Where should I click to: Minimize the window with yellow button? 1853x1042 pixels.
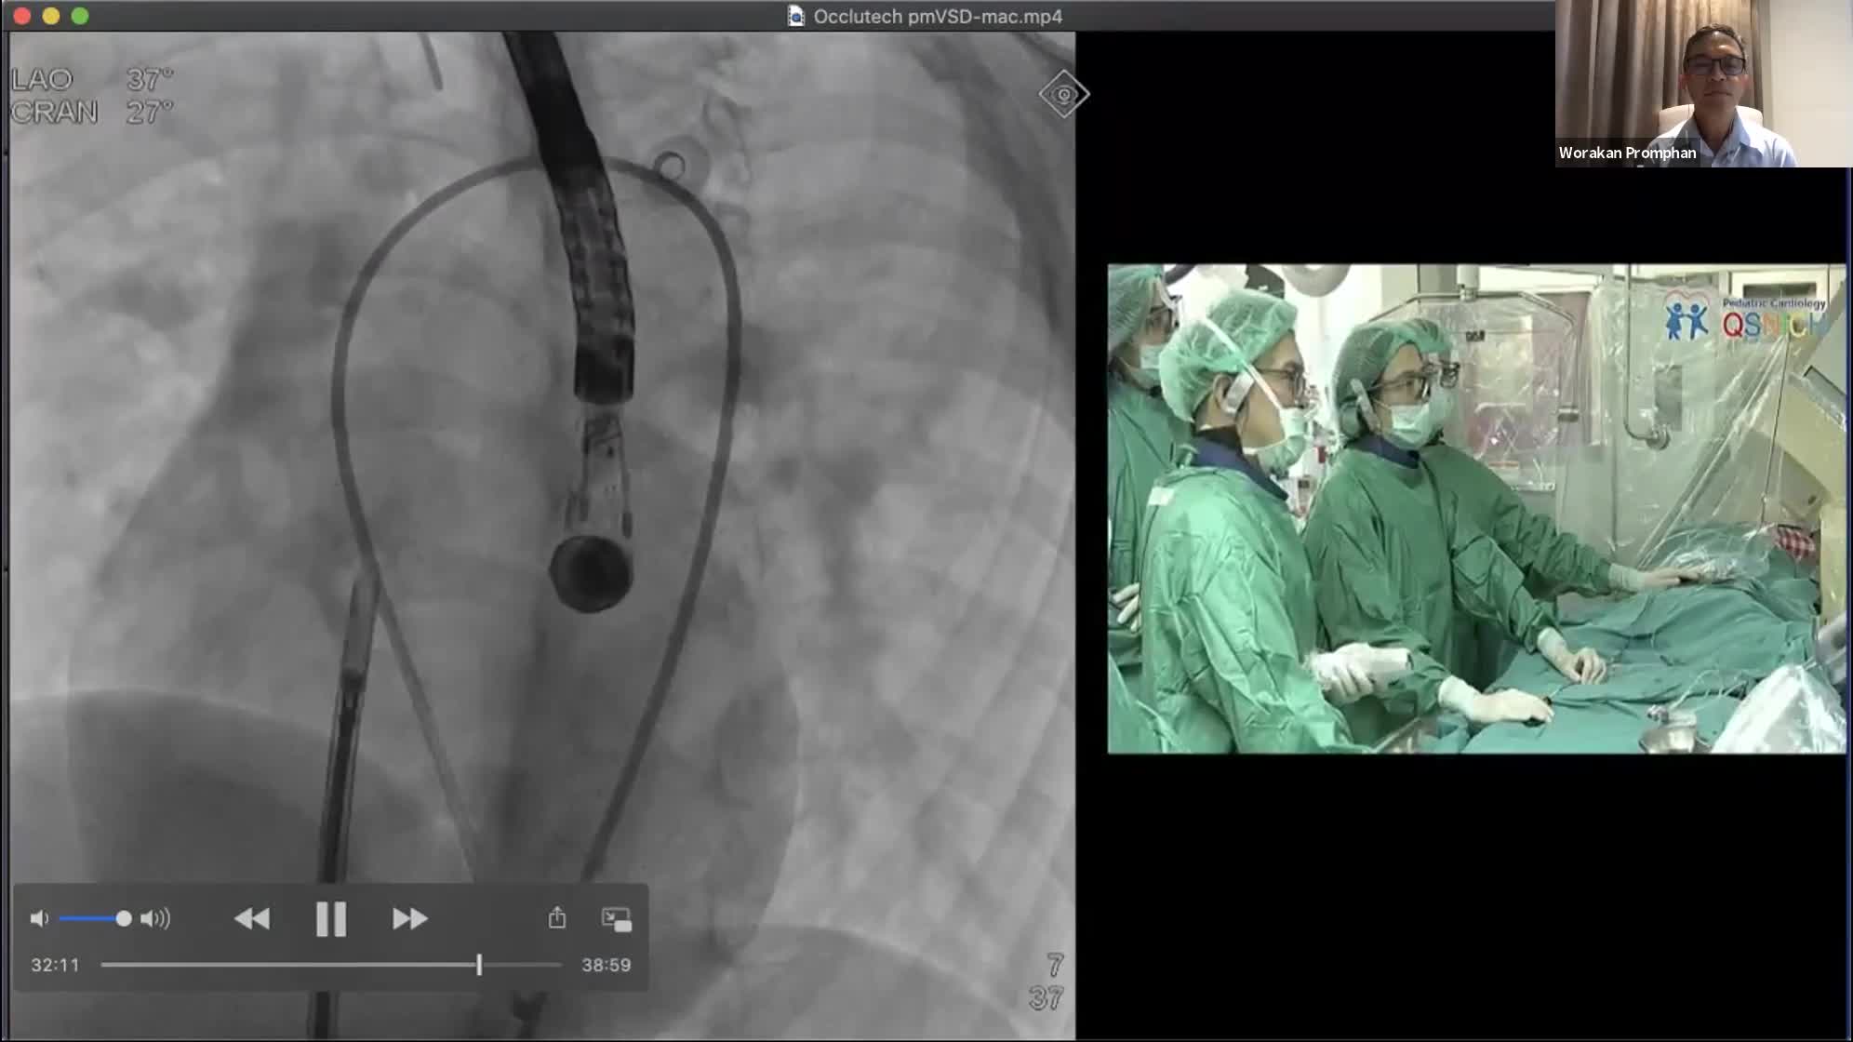point(51,16)
